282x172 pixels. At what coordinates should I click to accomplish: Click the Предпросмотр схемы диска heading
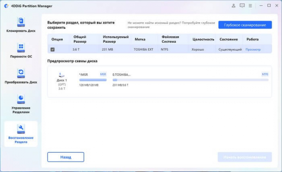click(72, 61)
